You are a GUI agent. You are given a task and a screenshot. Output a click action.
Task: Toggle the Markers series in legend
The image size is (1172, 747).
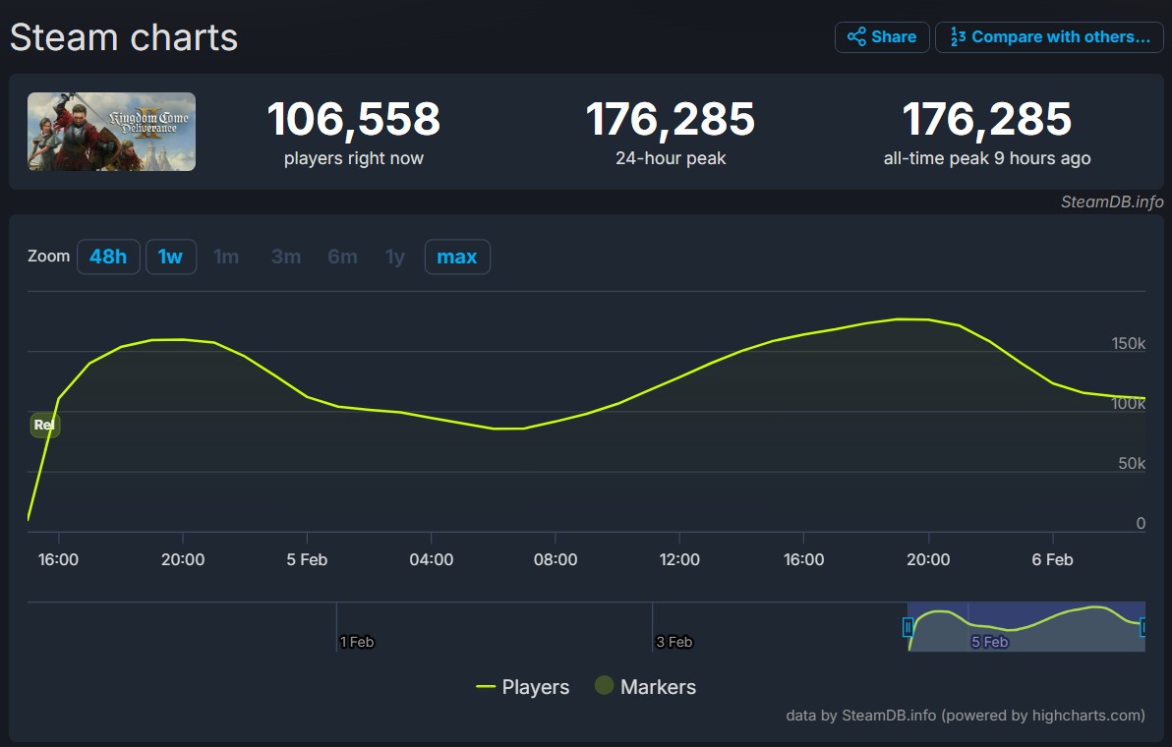pos(646,686)
